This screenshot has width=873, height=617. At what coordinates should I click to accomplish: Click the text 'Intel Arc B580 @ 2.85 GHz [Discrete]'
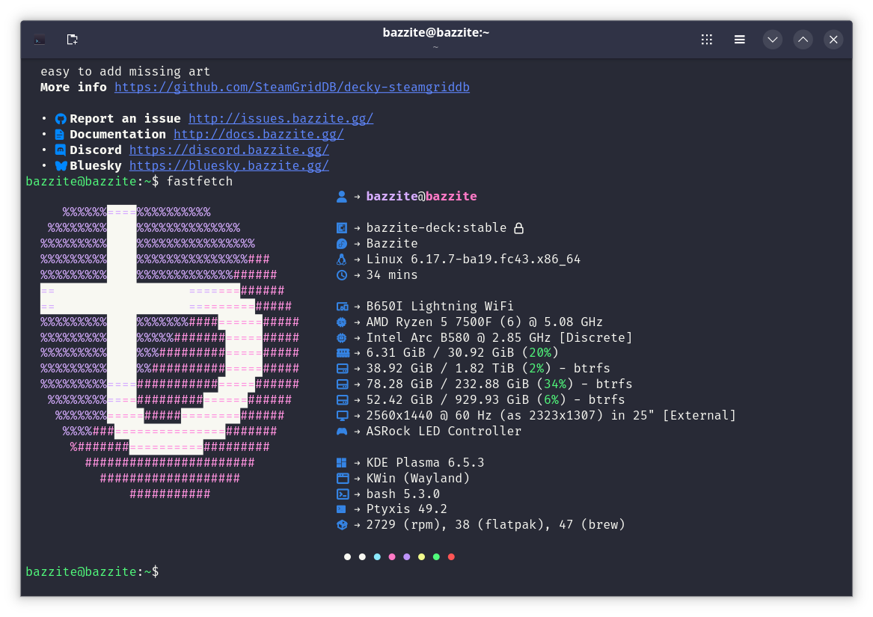click(500, 337)
